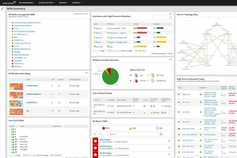Expand the Cisco vendor node group

click(x=9, y=28)
